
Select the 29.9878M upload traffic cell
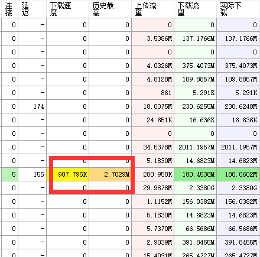152,188
